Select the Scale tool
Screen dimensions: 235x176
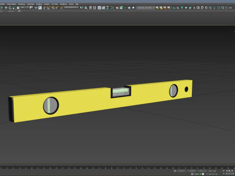coord(14,8)
